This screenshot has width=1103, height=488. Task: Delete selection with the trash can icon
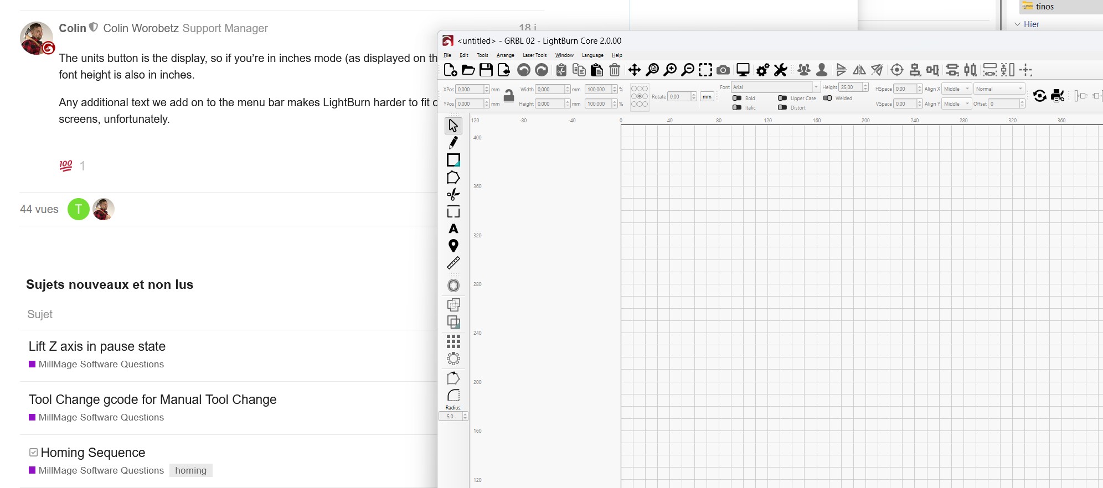pyautogui.click(x=615, y=70)
